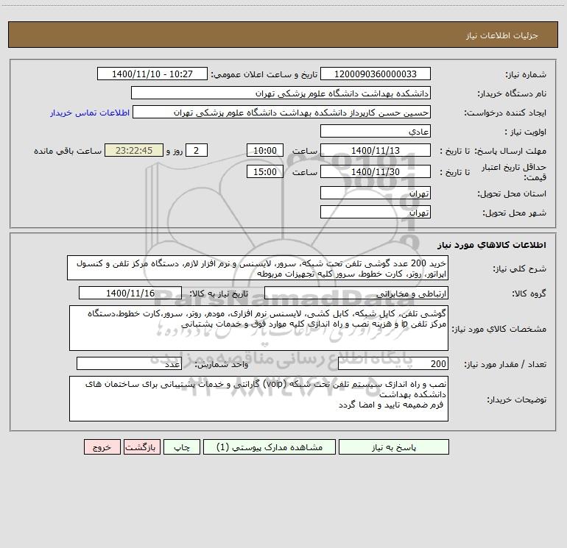Click the buyer notes text area
The height and width of the screenshot is (548, 567).
tap(258, 399)
